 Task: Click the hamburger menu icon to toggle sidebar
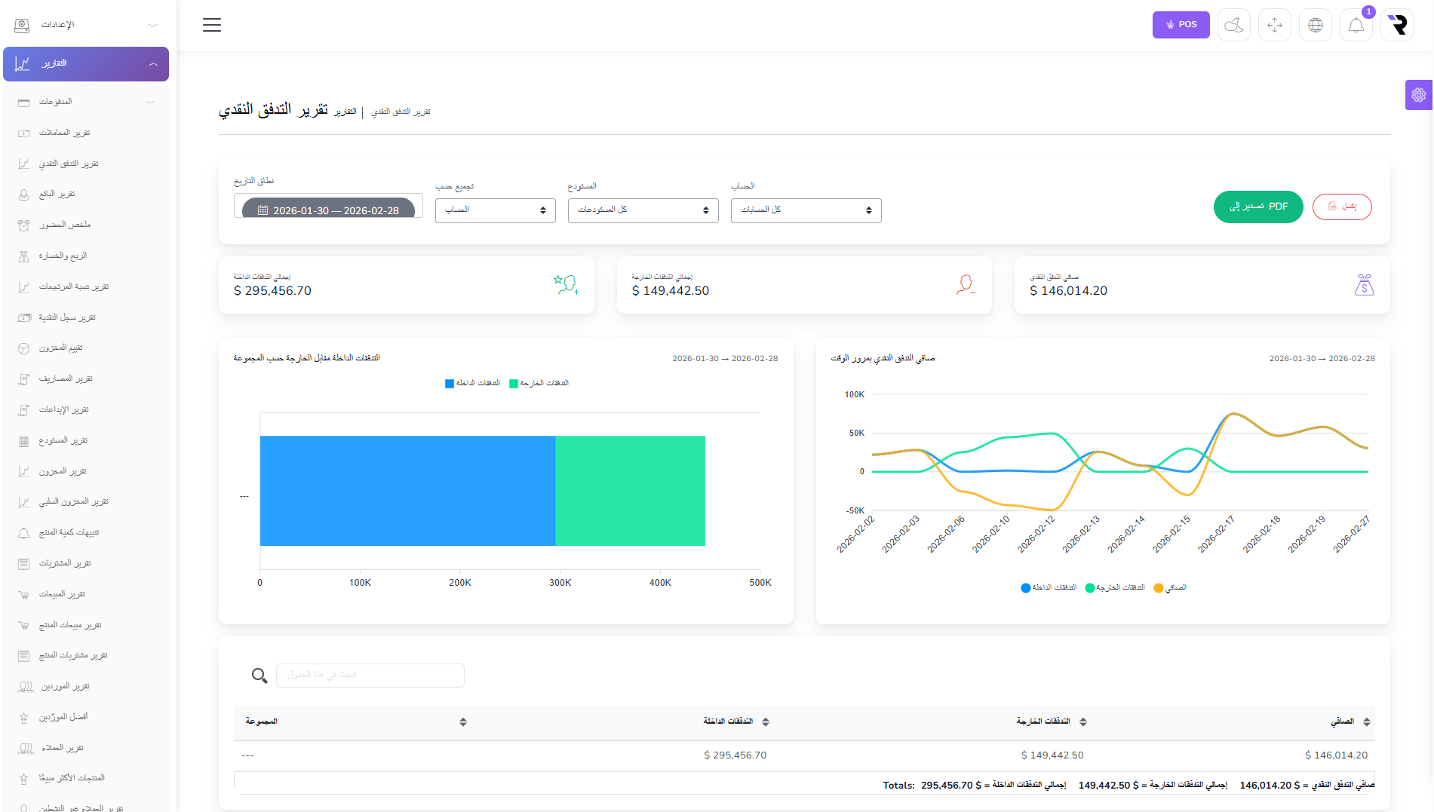[212, 25]
